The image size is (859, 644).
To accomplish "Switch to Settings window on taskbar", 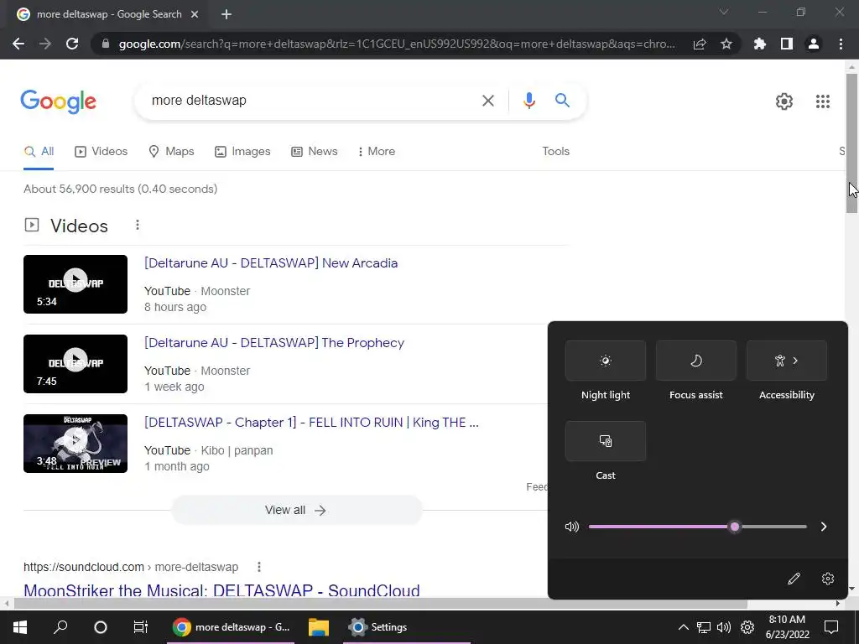I will pos(407,627).
